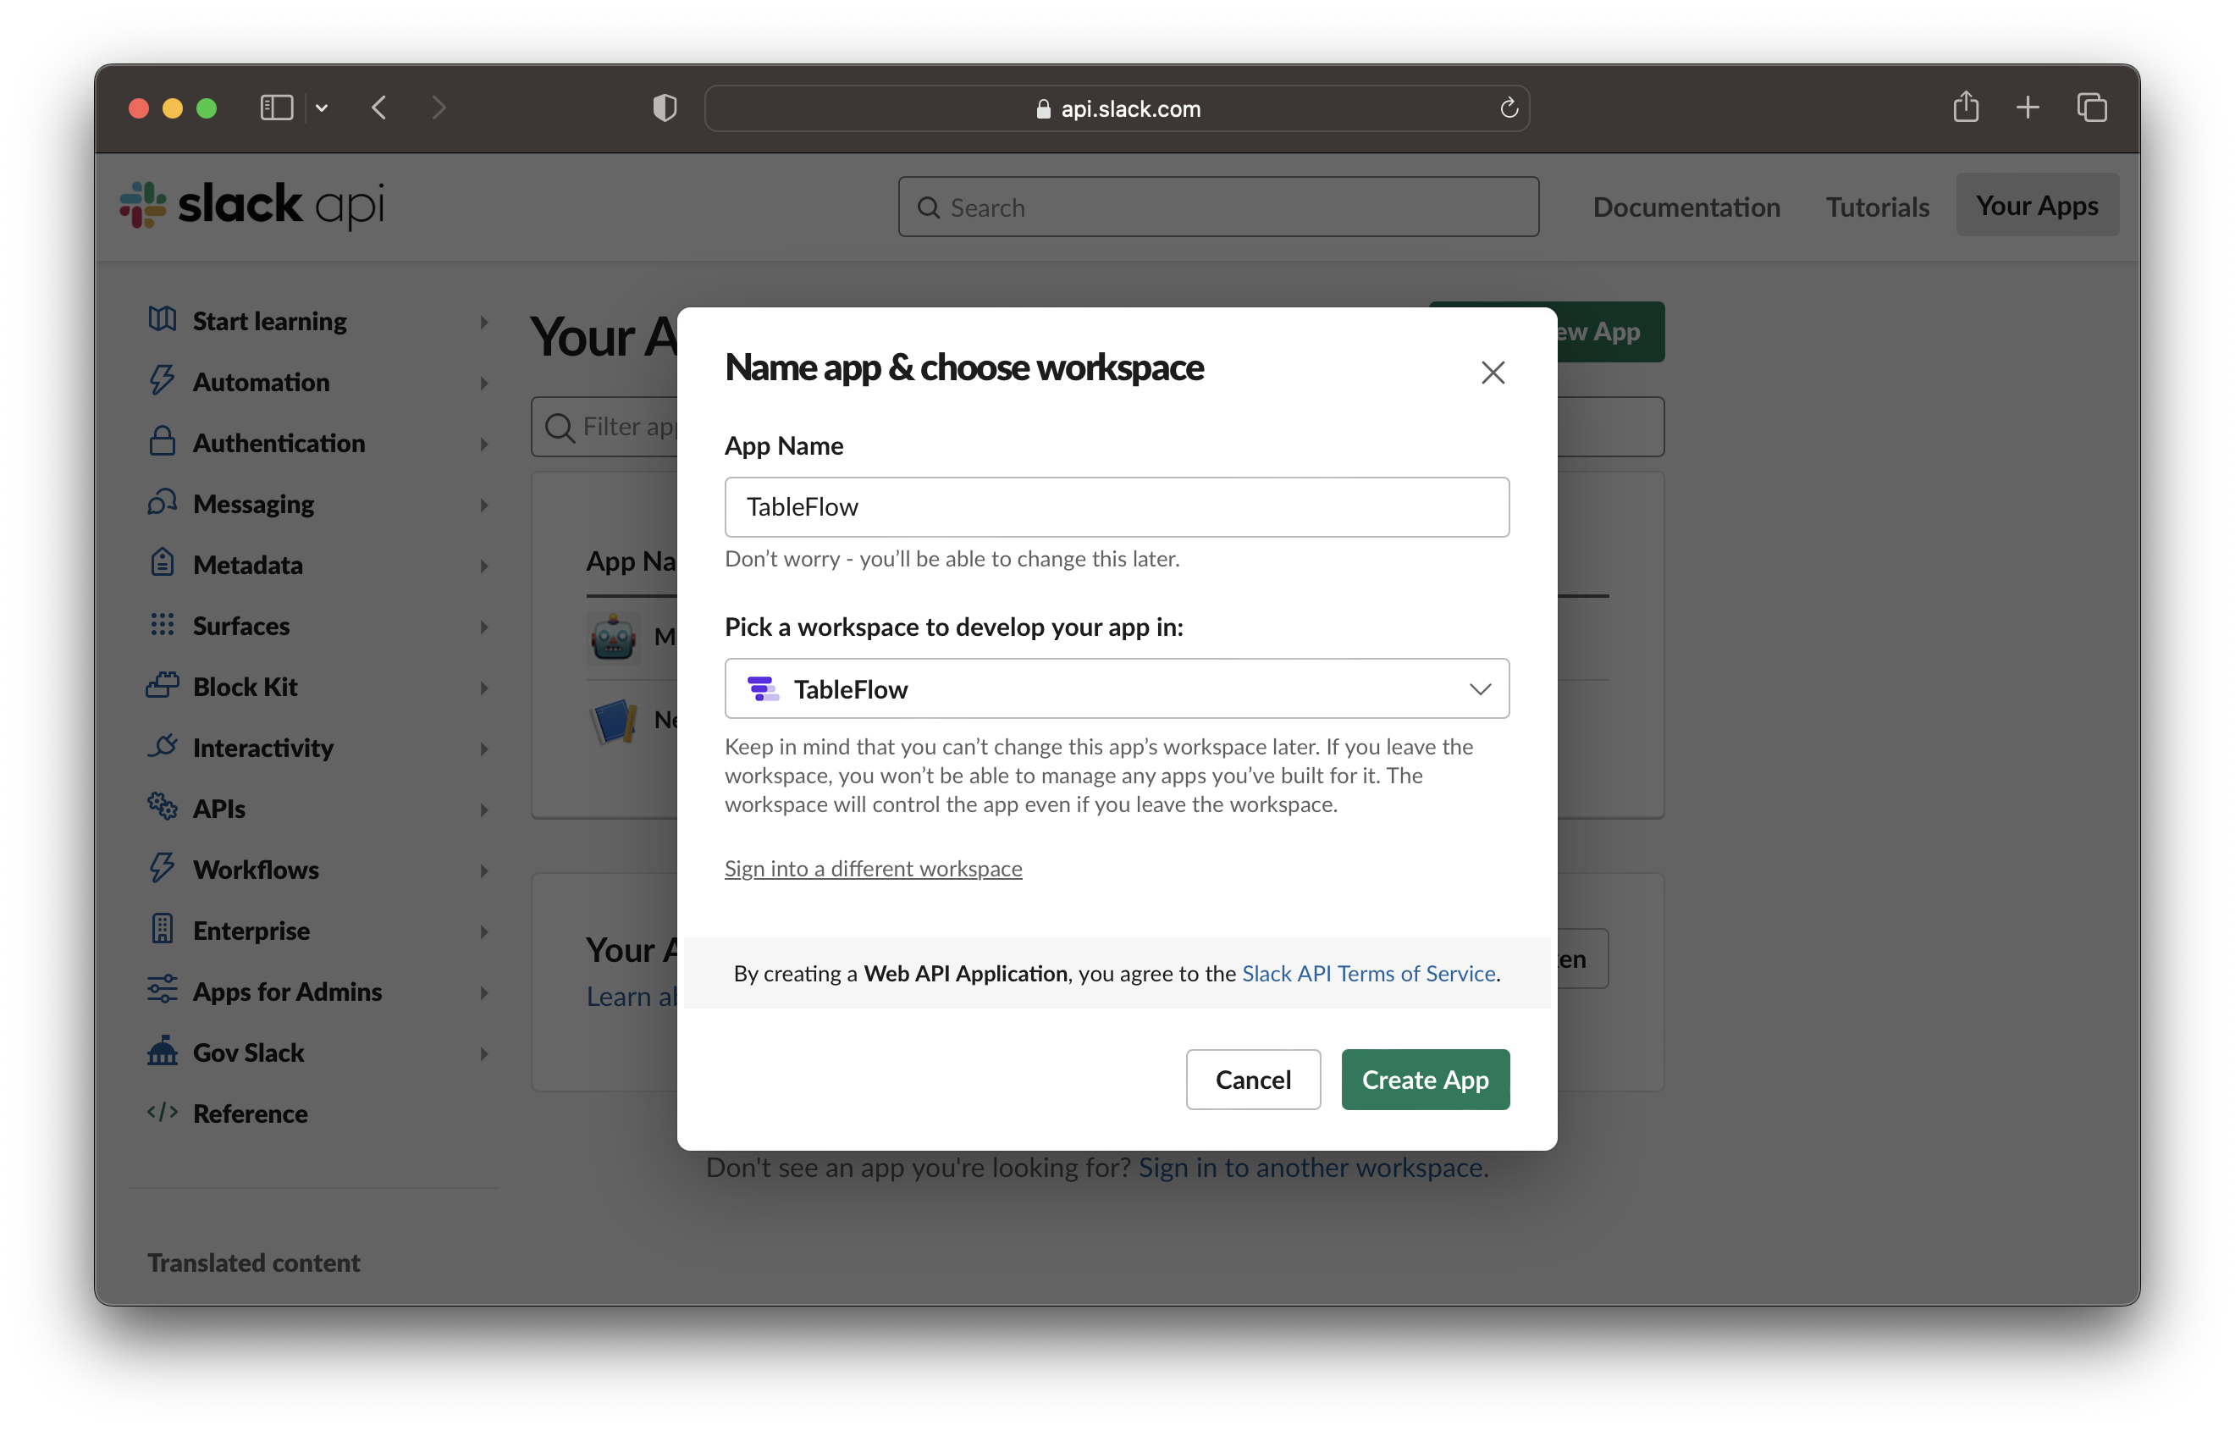Open Sign into a different workspace link
Screen dimensions: 2235x1431
point(872,868)
